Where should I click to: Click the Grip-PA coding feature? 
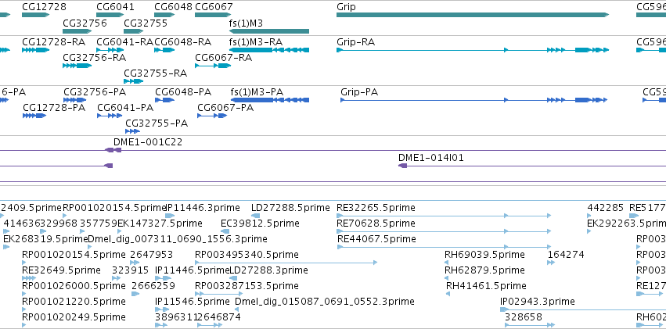point(474,100)
